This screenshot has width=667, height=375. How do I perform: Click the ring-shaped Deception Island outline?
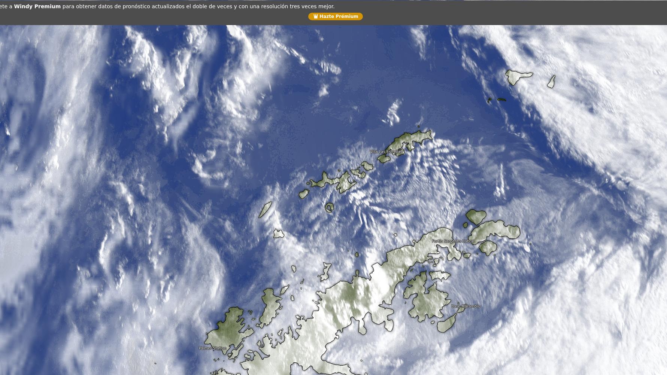[329, 207]
